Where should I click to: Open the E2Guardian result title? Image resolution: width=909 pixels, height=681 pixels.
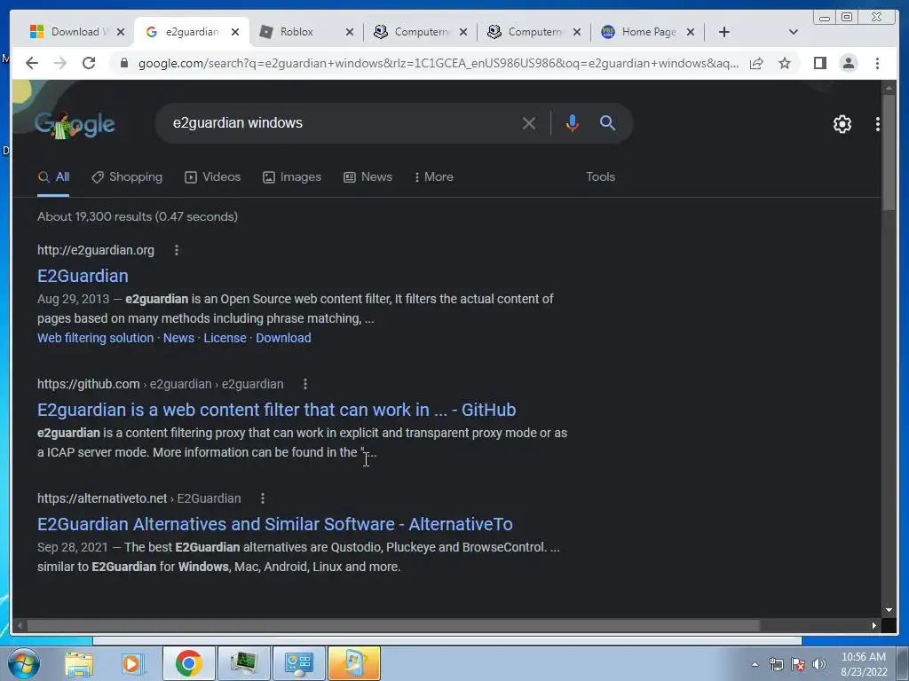point(83,277)
